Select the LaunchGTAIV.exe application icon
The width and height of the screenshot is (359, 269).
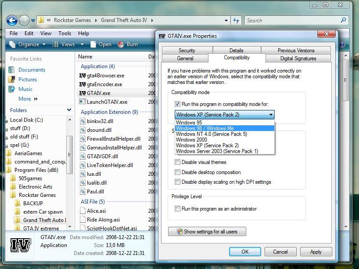[83, 102]
